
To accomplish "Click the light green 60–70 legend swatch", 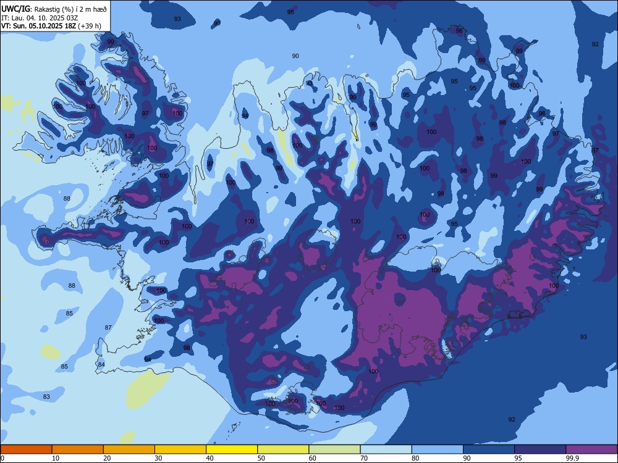I will [334, 449].
